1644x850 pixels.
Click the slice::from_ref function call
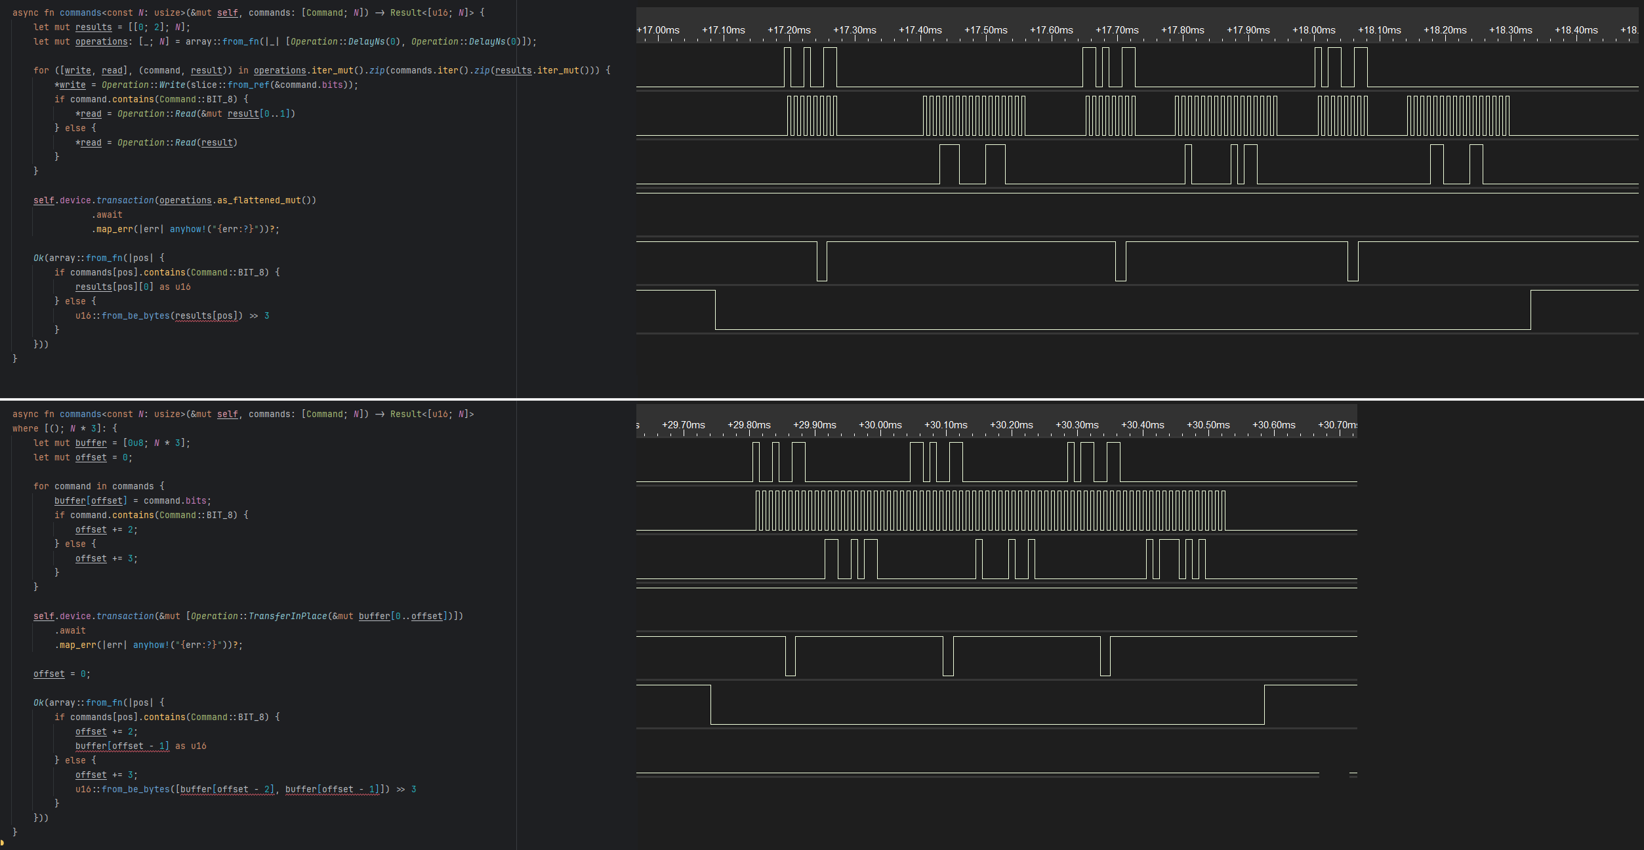[230, 85]
